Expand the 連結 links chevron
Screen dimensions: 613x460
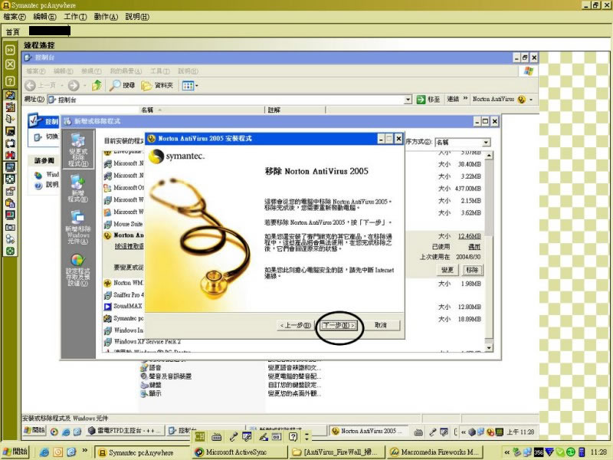[x=465, y=99]
